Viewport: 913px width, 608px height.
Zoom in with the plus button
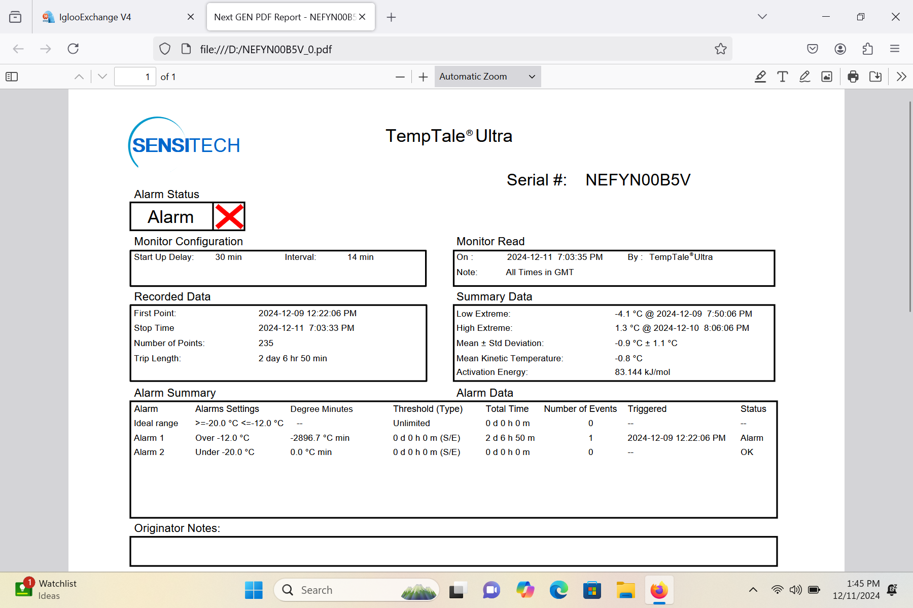(x=424, y=77)
